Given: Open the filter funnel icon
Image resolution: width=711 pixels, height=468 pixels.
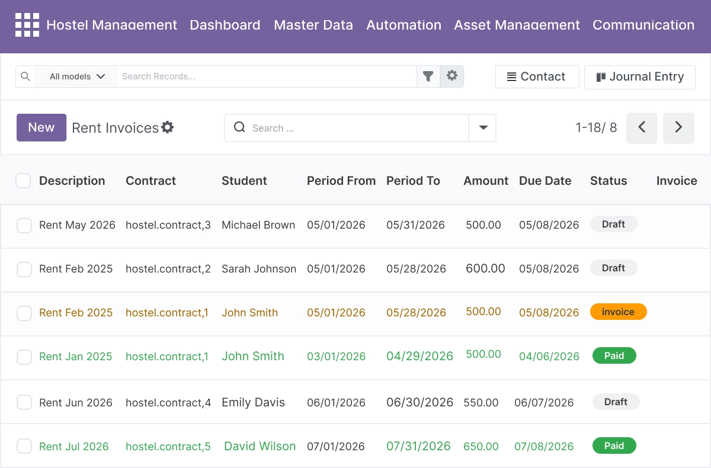Looking at the screenshot, I should click(428, 76).
